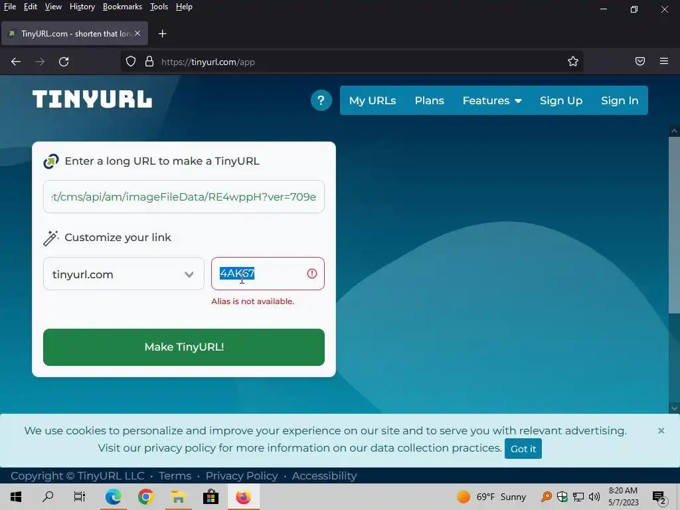Image resolution: width=680 pixels, height=510 pixels.
Task: Open the Firefox hamburger menu
Action: tap(664, 61)
